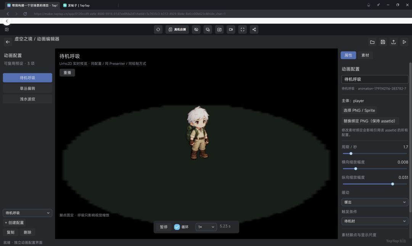
Task: Open the 待机呼吸 dropdown at bottom left
Action: click(27, 213)
